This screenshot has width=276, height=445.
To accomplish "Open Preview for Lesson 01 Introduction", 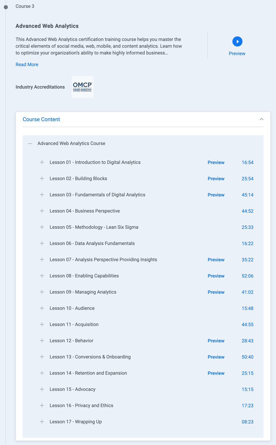I will click(216, 162).
